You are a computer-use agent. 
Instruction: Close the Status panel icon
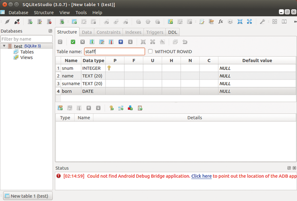294,168
